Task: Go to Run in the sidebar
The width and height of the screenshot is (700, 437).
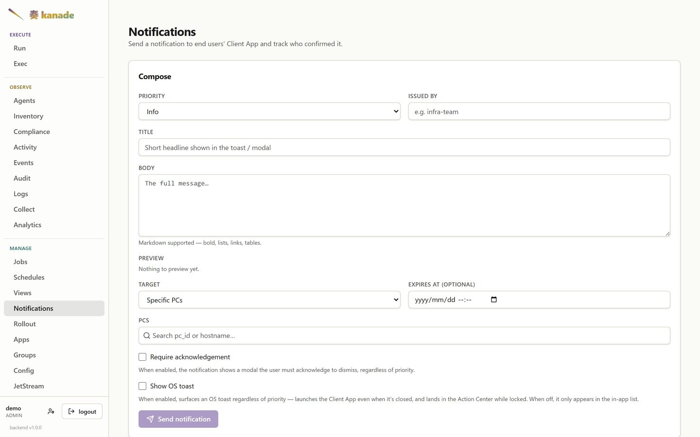Action: point(54,48)
